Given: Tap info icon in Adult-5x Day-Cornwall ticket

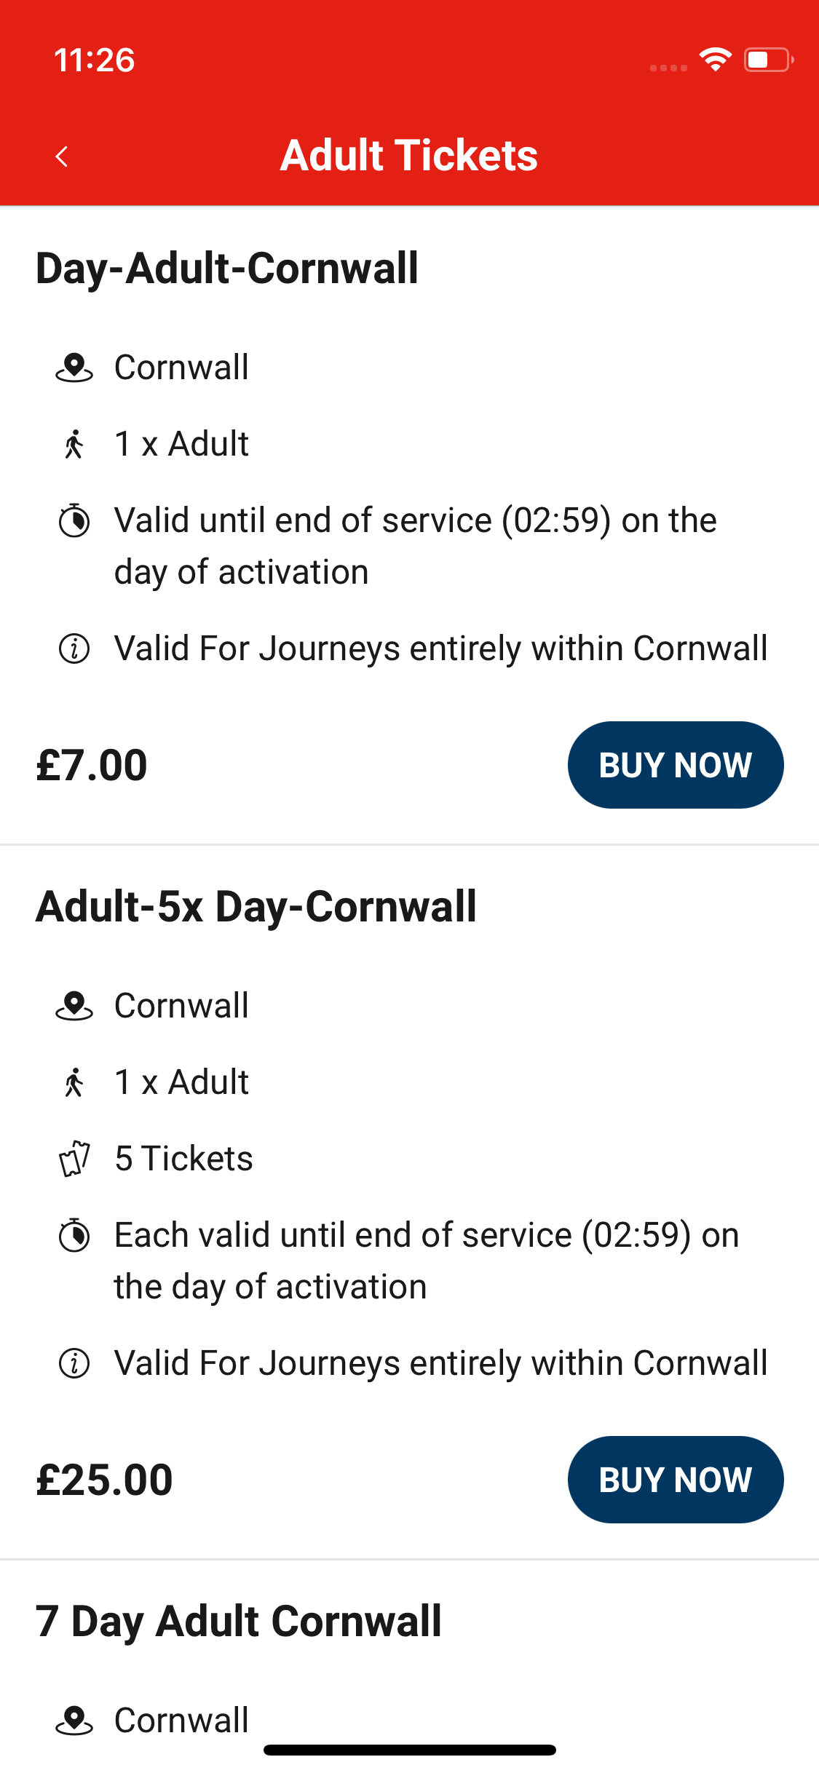Looking at the screenshot, I should 74,1363.
